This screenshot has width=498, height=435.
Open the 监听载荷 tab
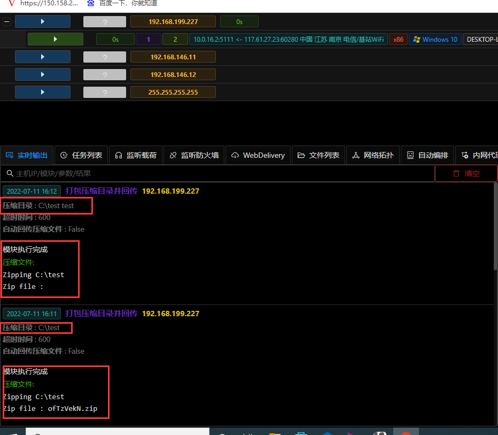click(136, 155)
